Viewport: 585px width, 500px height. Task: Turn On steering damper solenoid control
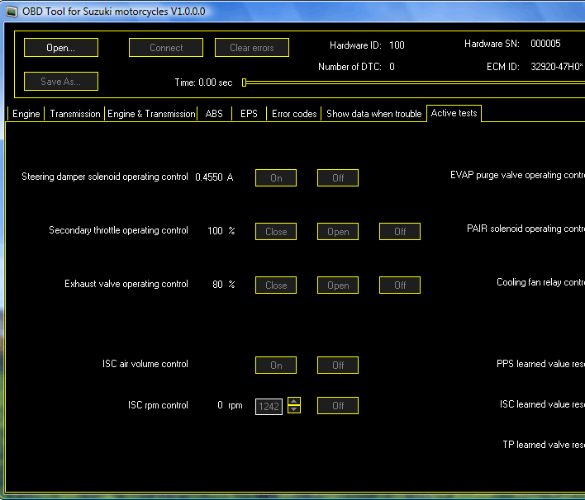point(276,178)
